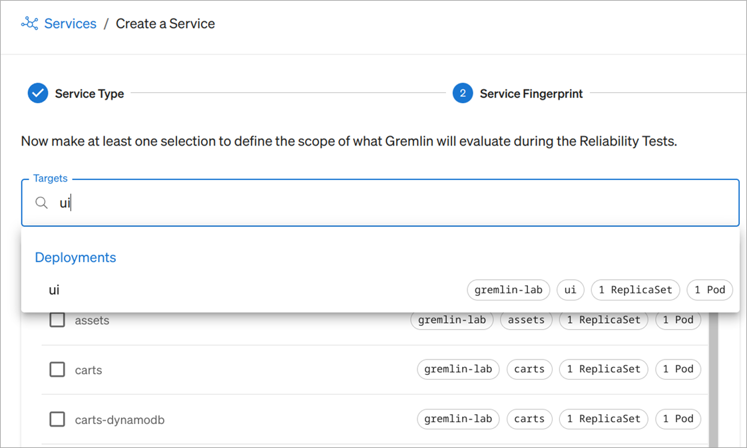Click the carts tag on carts row

coord(529,369)
